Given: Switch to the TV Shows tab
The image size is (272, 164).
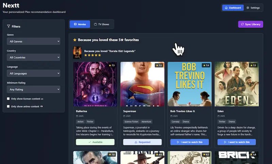Looking at the screenshot, I should pos(102,24).
